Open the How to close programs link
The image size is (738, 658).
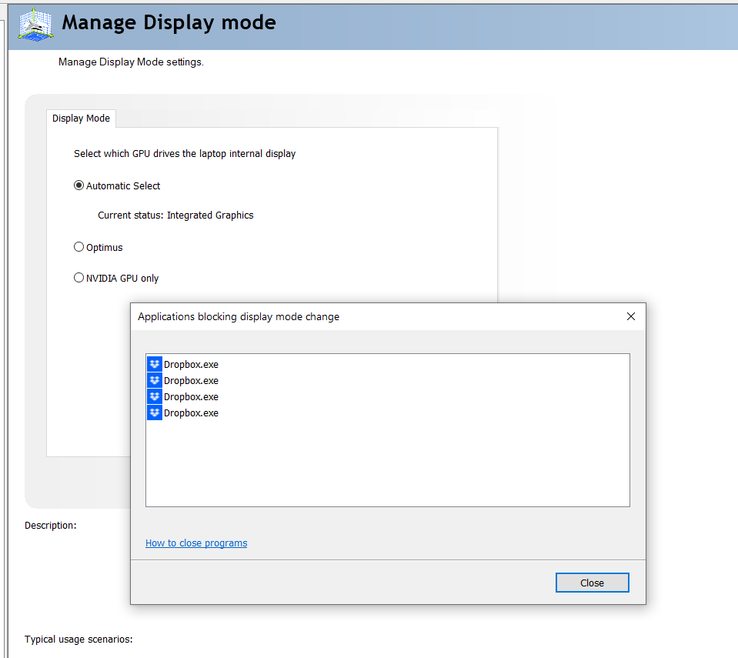[196, 543]
